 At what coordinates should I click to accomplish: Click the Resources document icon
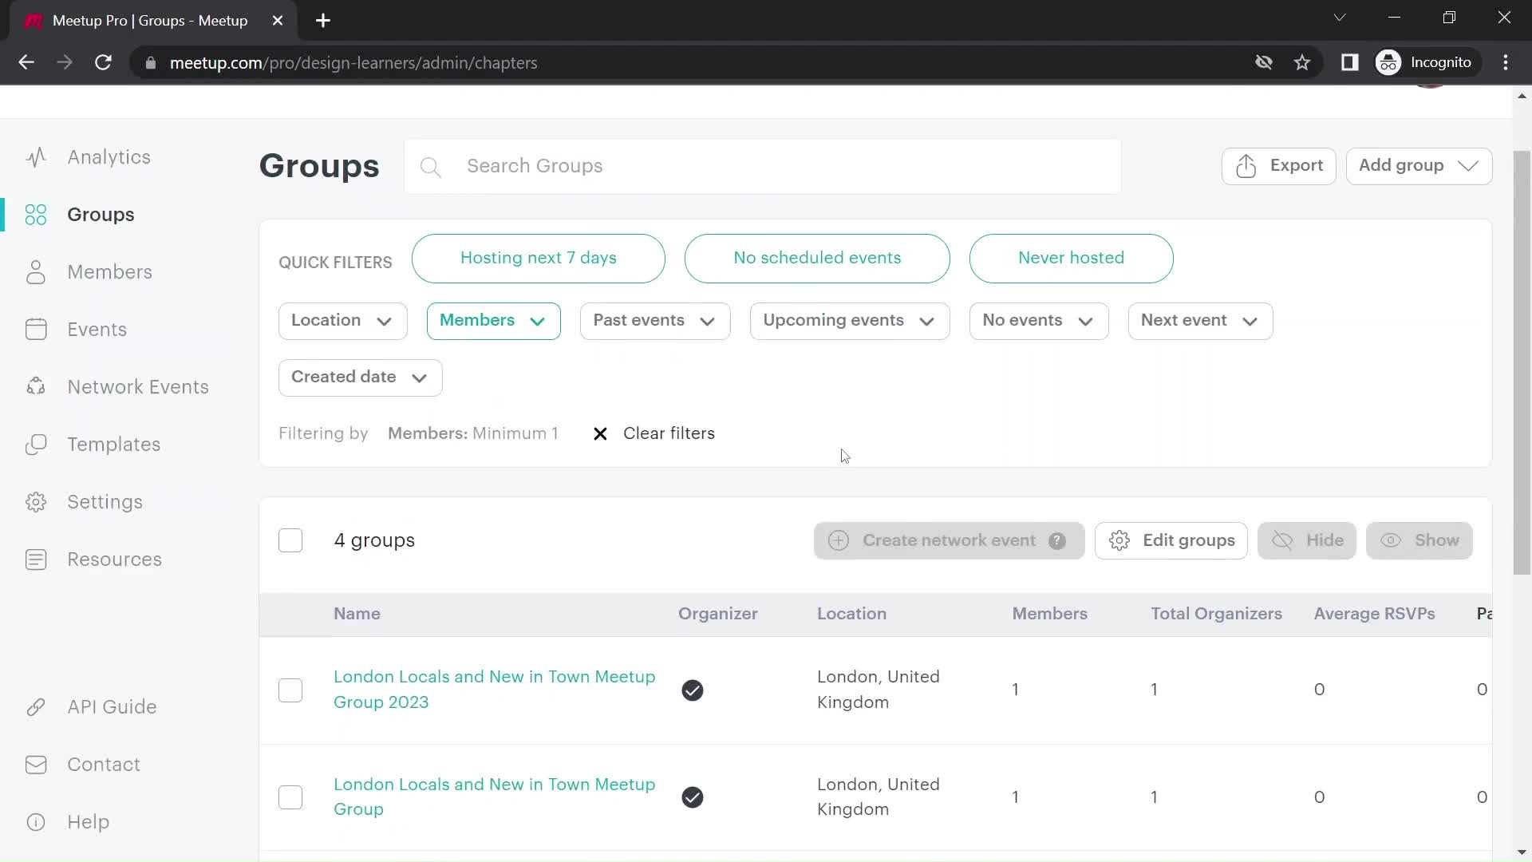coord(36,560)
